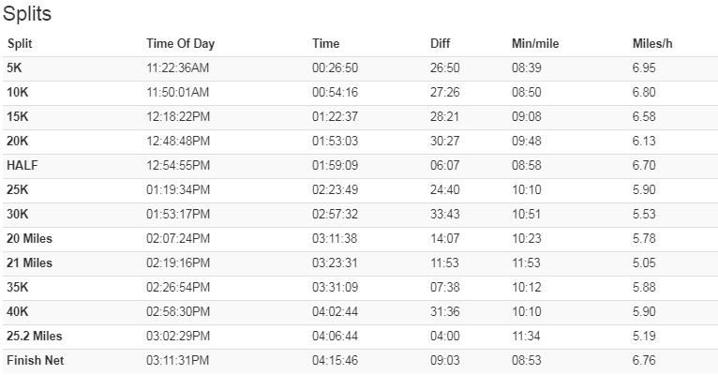Click the Diff column header
Screen dimensions: 718x375
[440, 43]
